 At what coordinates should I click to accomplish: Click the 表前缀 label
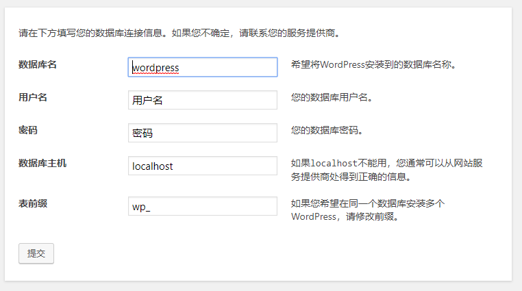click(x=33, y=203)
